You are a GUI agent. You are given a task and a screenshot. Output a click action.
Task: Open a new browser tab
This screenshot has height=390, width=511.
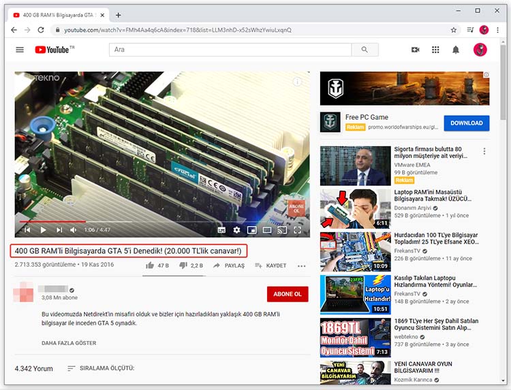pyautogui.click(x=119, y=15)
